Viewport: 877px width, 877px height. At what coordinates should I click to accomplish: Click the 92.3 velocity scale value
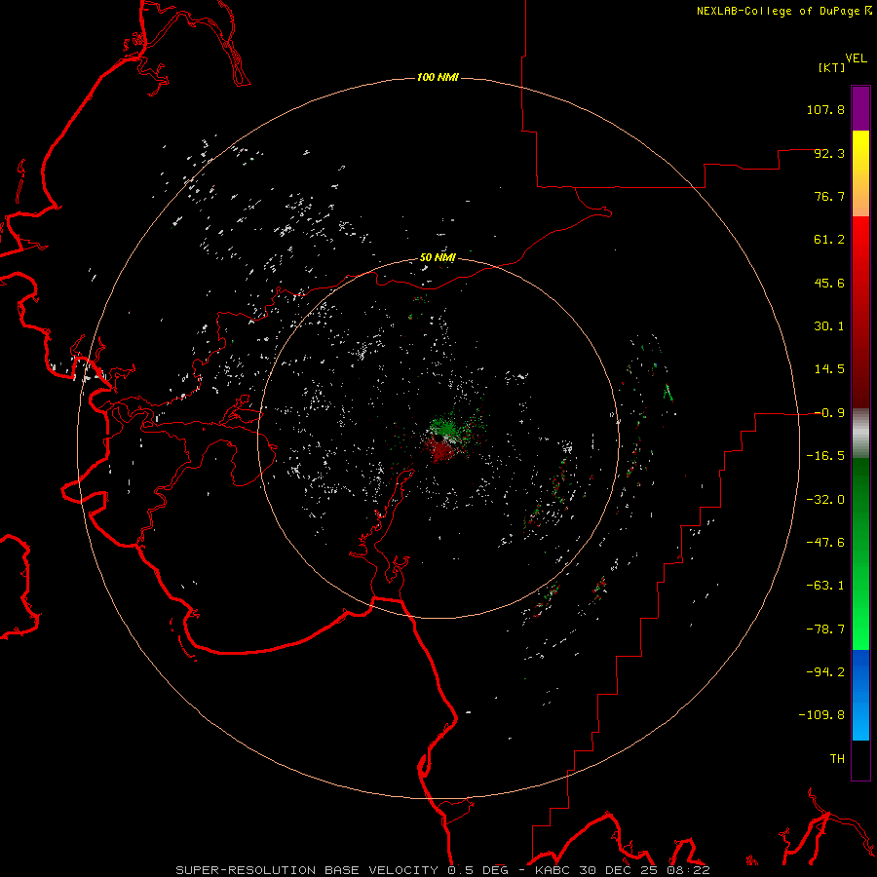tap(829, 153)
